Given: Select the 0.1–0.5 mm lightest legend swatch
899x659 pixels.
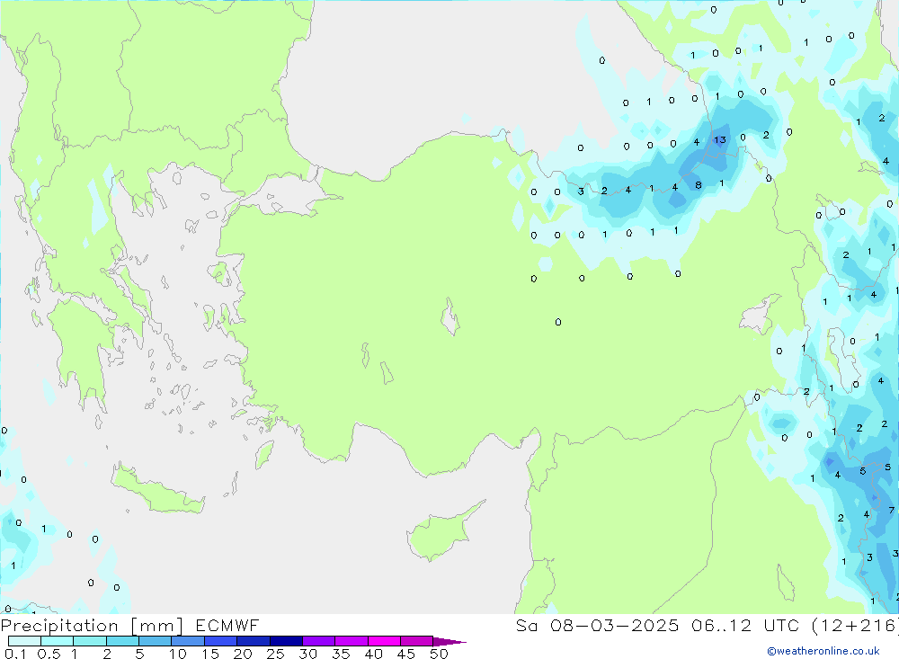Looking at the screenshot, I should tap(24, 641).
